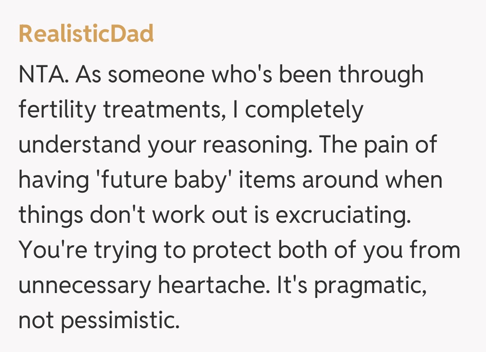Open the RealisticDad user profile
Screen dimensions: 486x352
pos(86,34)
